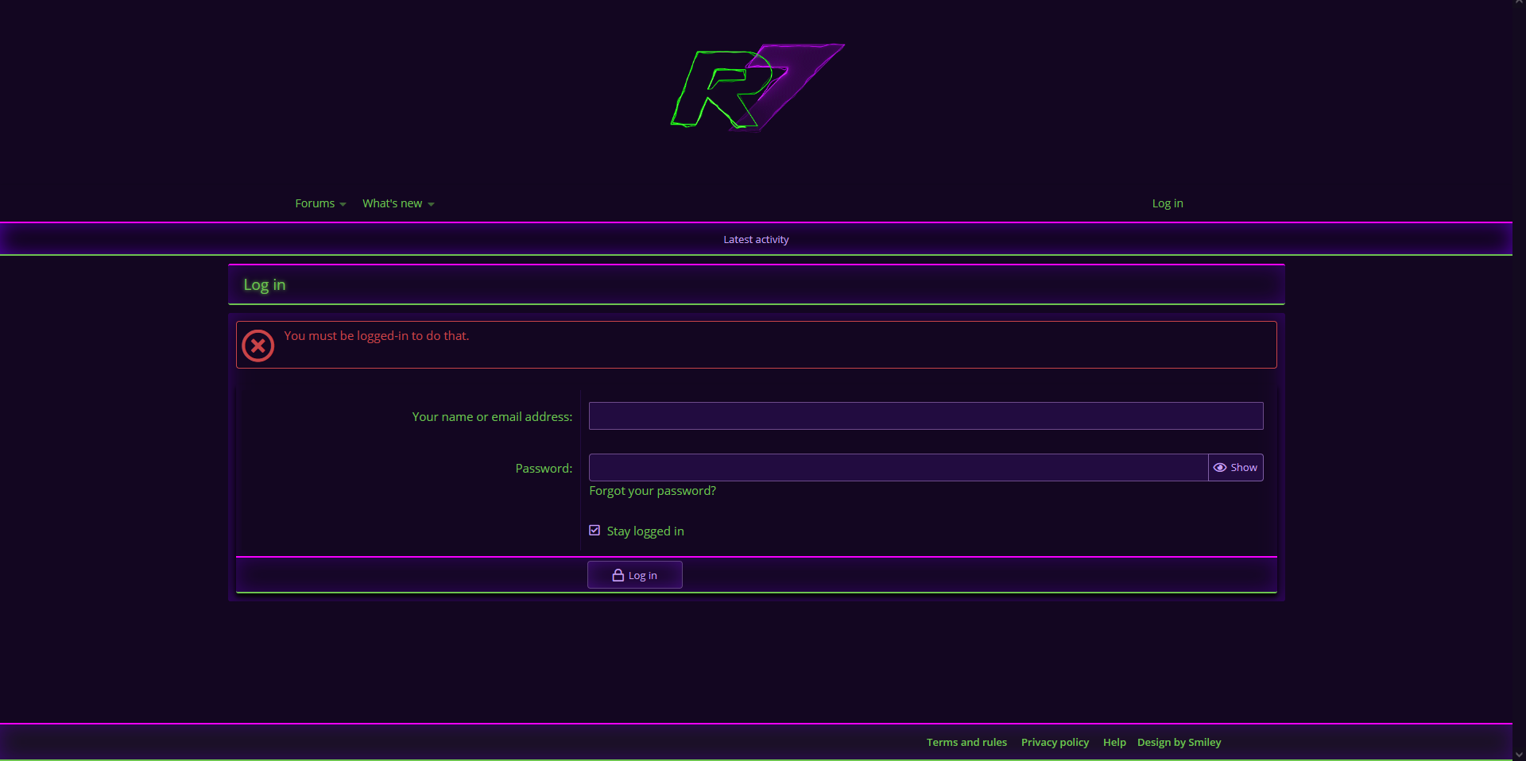This screenshot has width=1526, height=761.
Task: Open the Latest activity tab
Action: (756, 239)
